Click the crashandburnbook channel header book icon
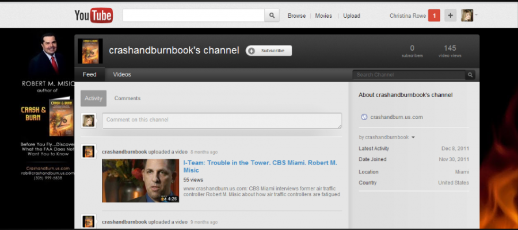 click(90, 51)
